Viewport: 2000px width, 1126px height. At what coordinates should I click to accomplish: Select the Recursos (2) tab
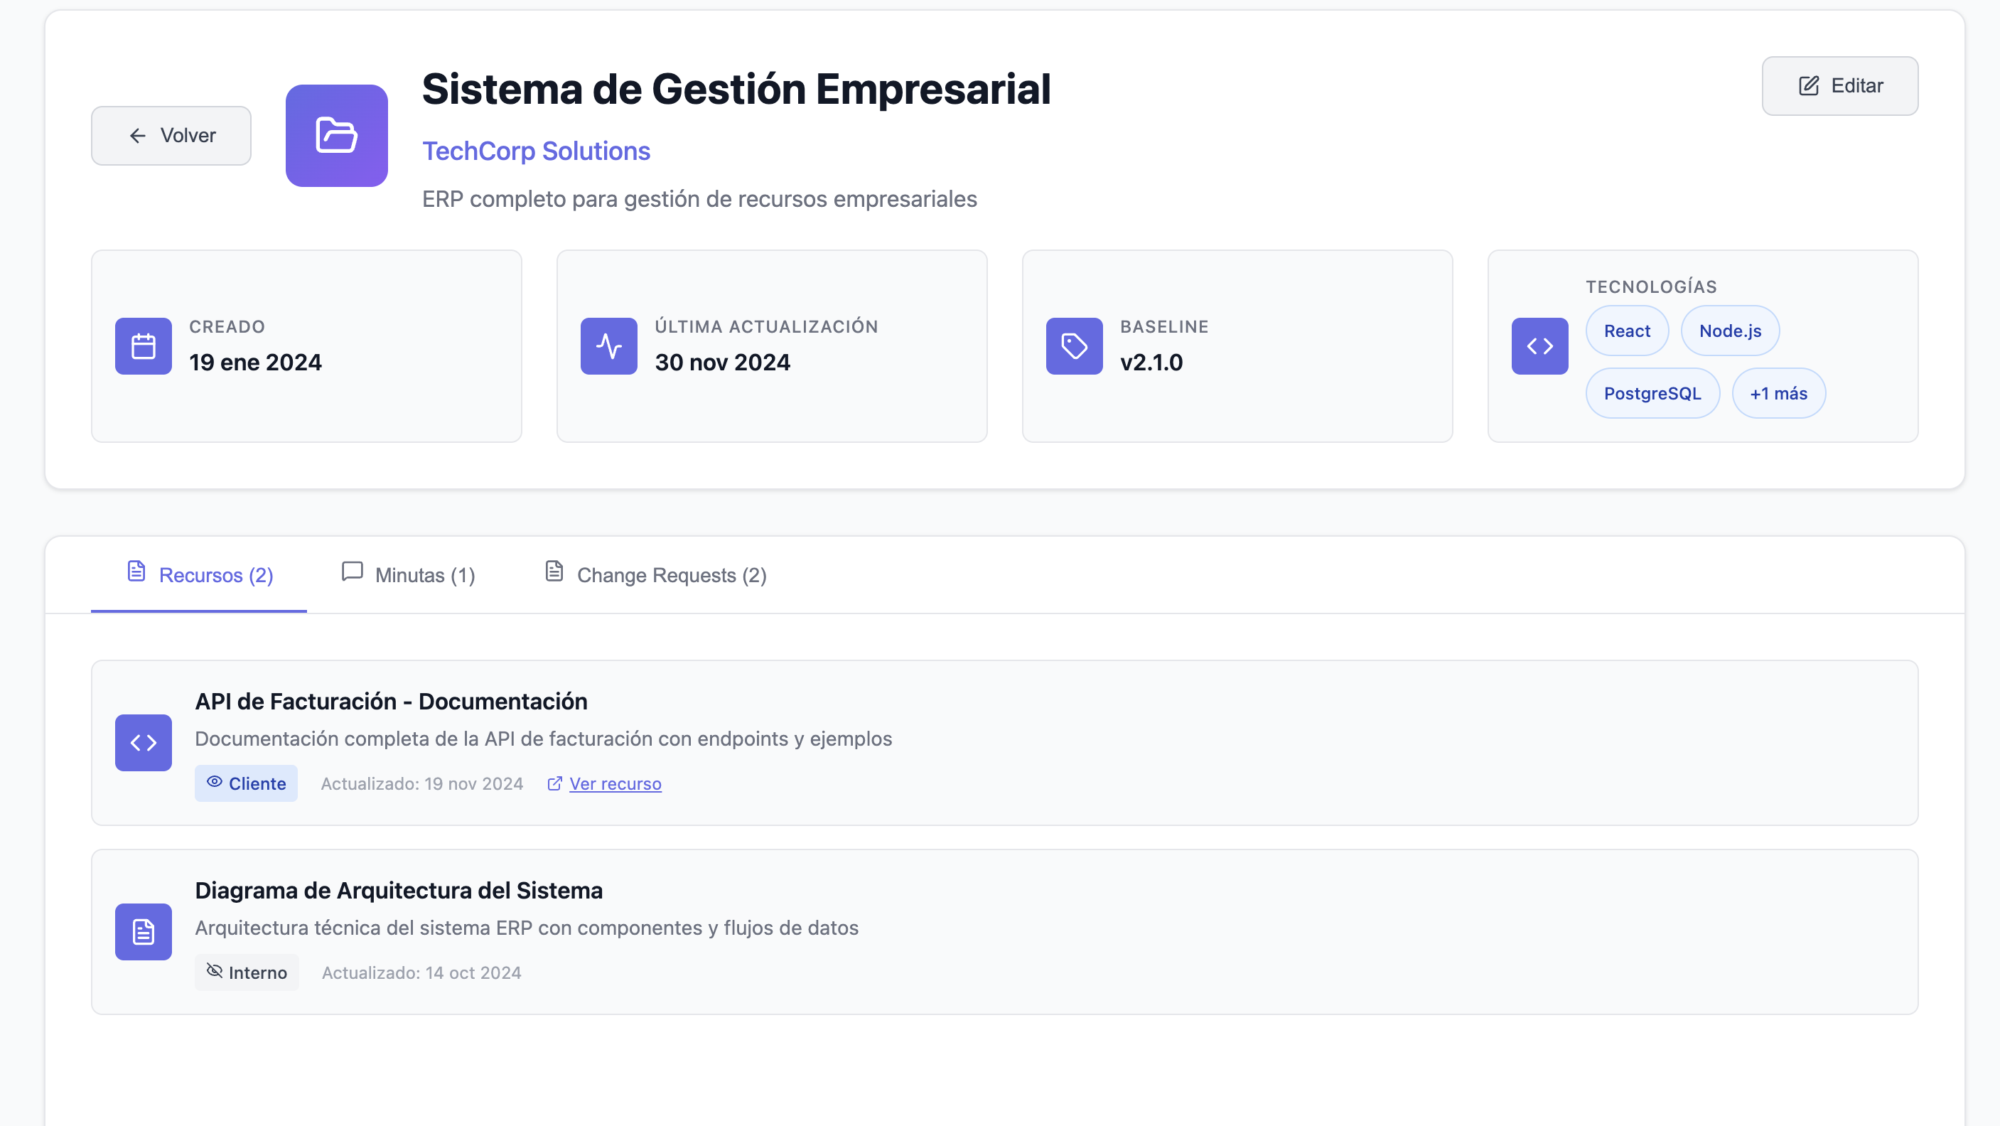coord(200,575)
